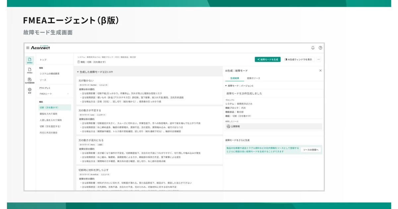Open the app grid launcher icon

pyautogui.click(x=28, y=48)
